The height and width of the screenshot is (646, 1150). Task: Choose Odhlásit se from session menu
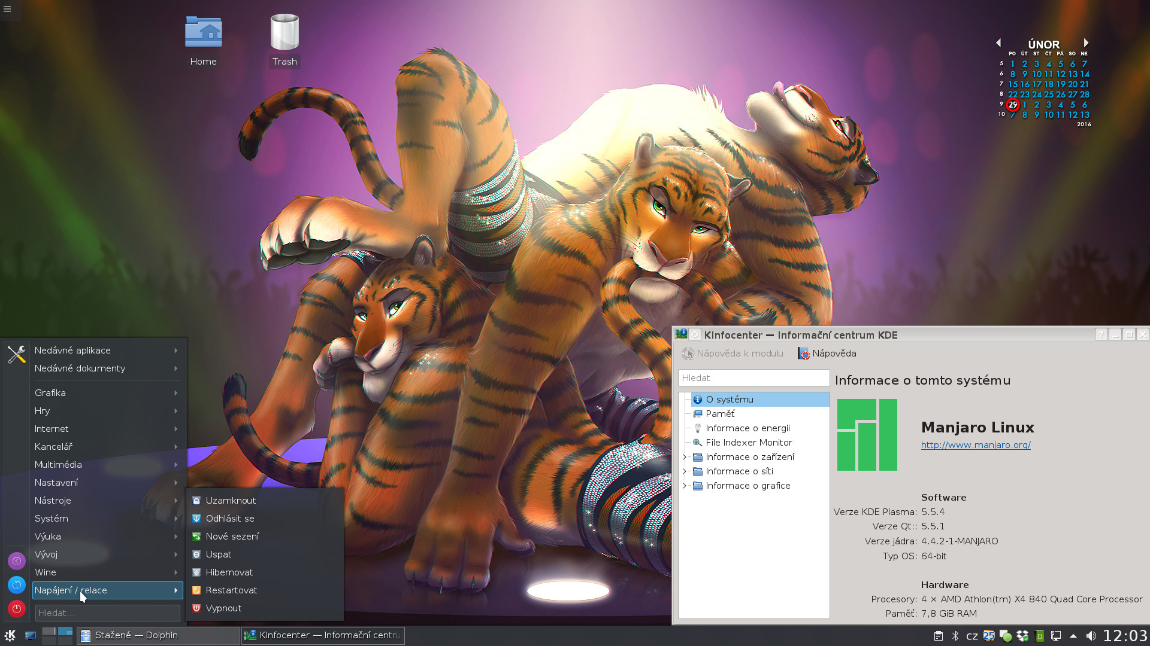point(265,519)
